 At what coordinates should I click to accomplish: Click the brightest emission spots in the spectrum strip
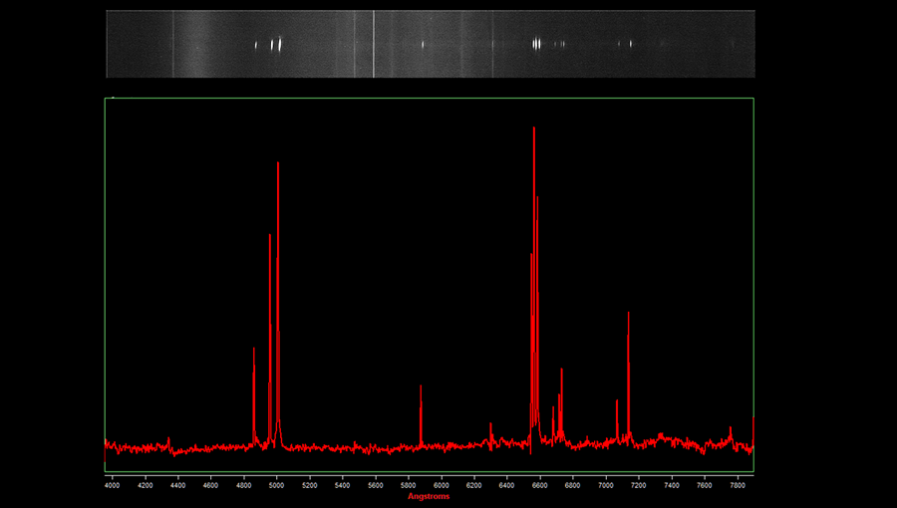pos(537,43)
